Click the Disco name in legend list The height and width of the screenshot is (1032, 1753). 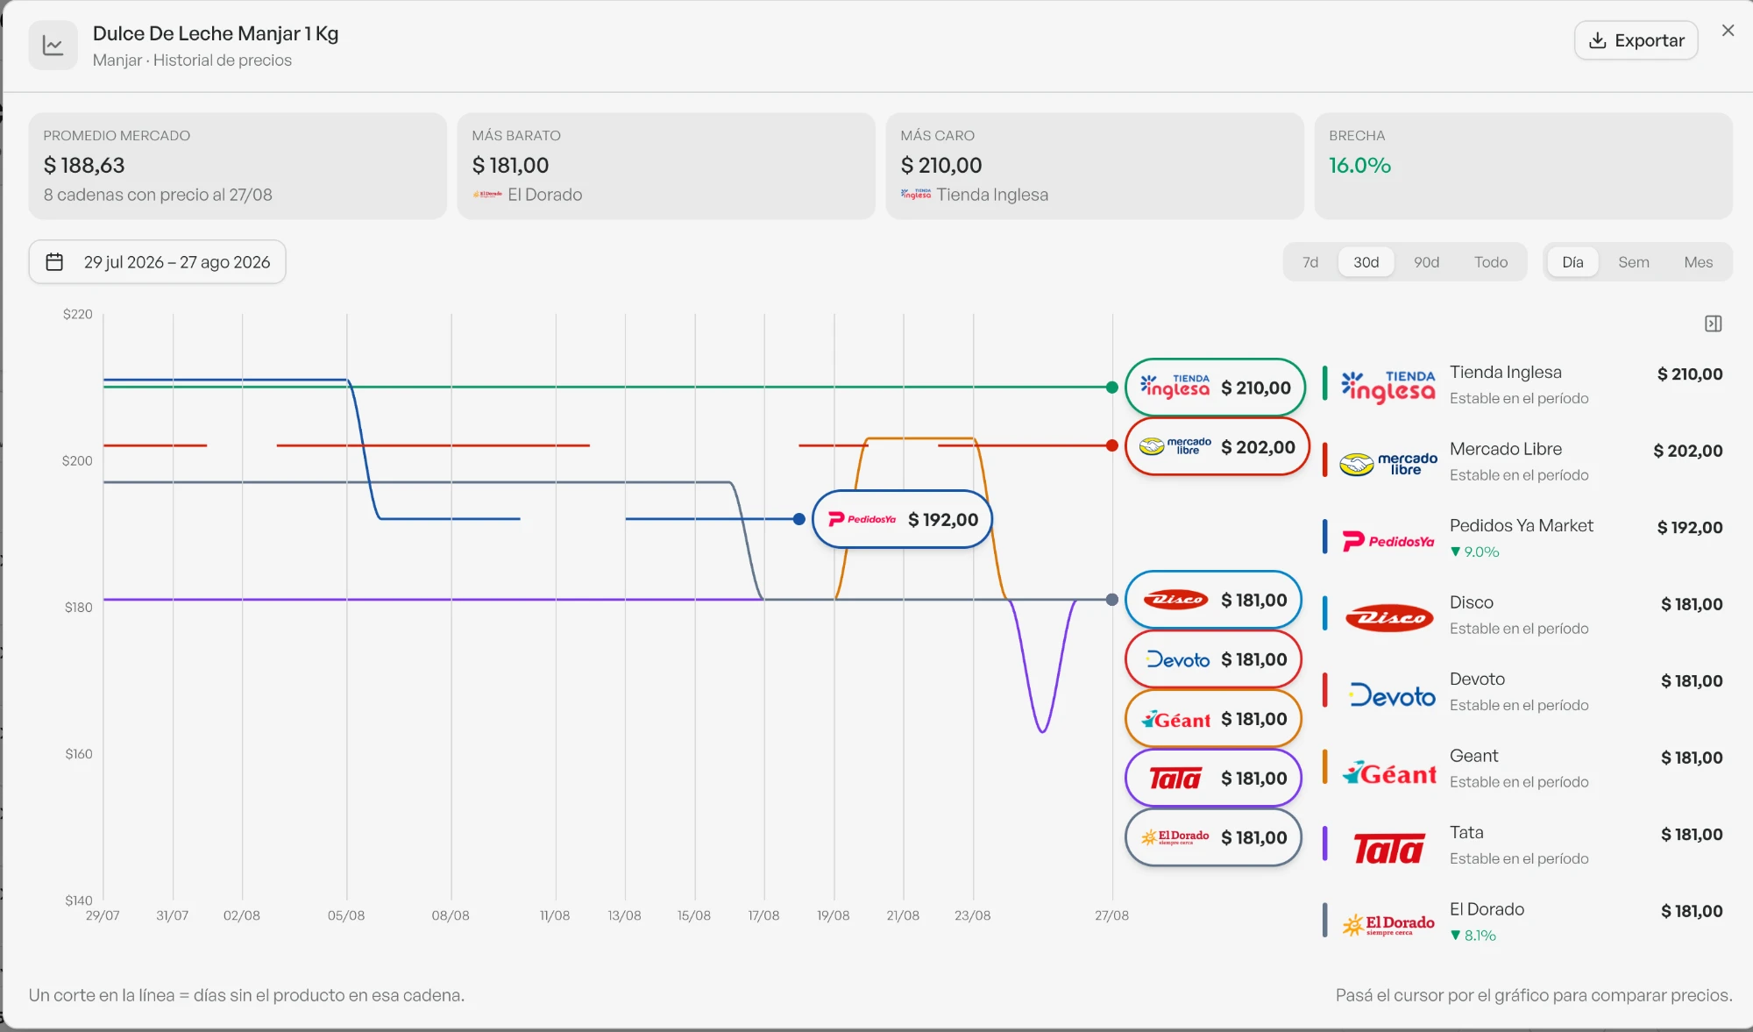point(1472,602)
